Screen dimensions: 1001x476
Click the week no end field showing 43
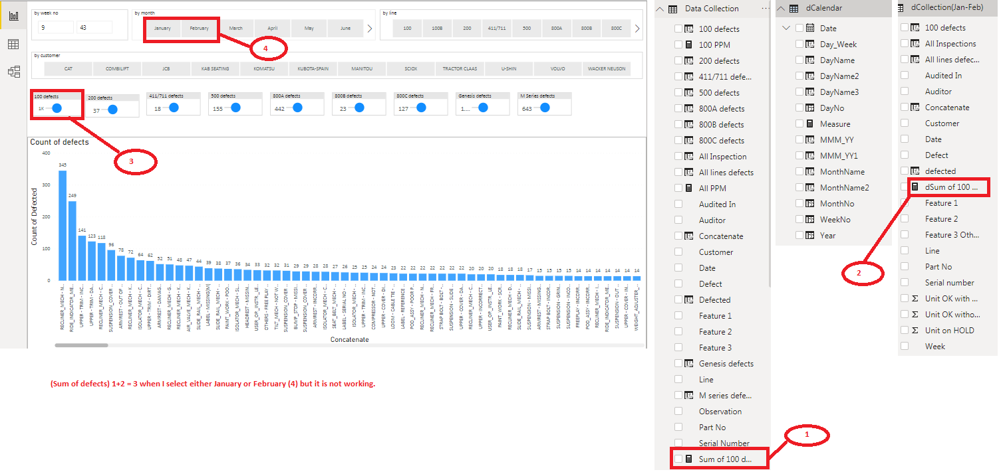tap(94, 27)
